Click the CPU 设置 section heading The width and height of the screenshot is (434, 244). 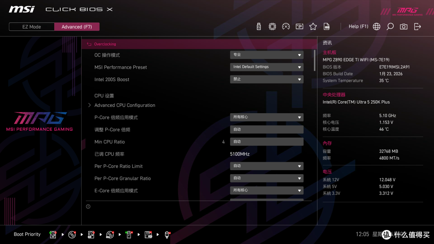tap(104, 96)
